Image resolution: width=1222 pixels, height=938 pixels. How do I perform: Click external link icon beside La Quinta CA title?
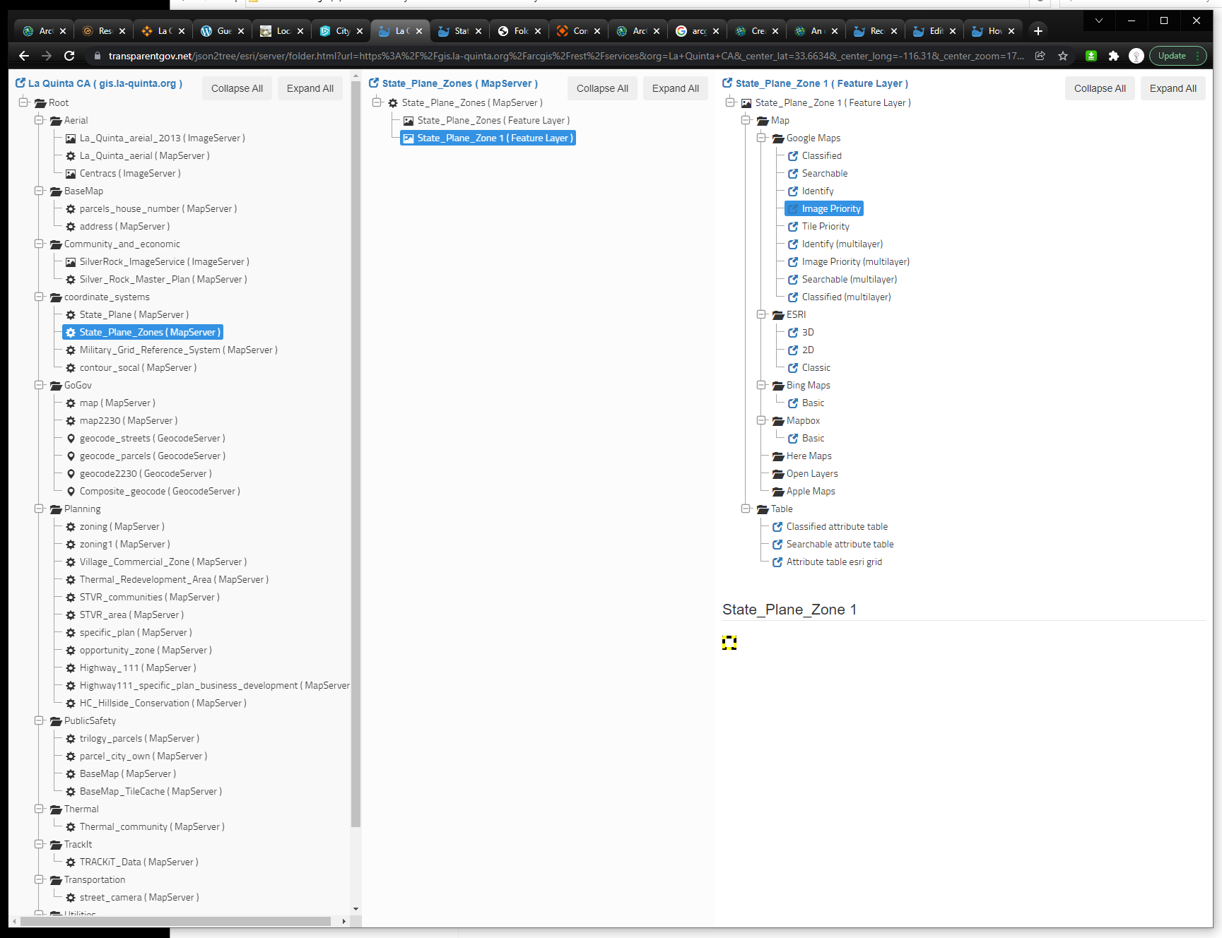click(x=20, y=83)
